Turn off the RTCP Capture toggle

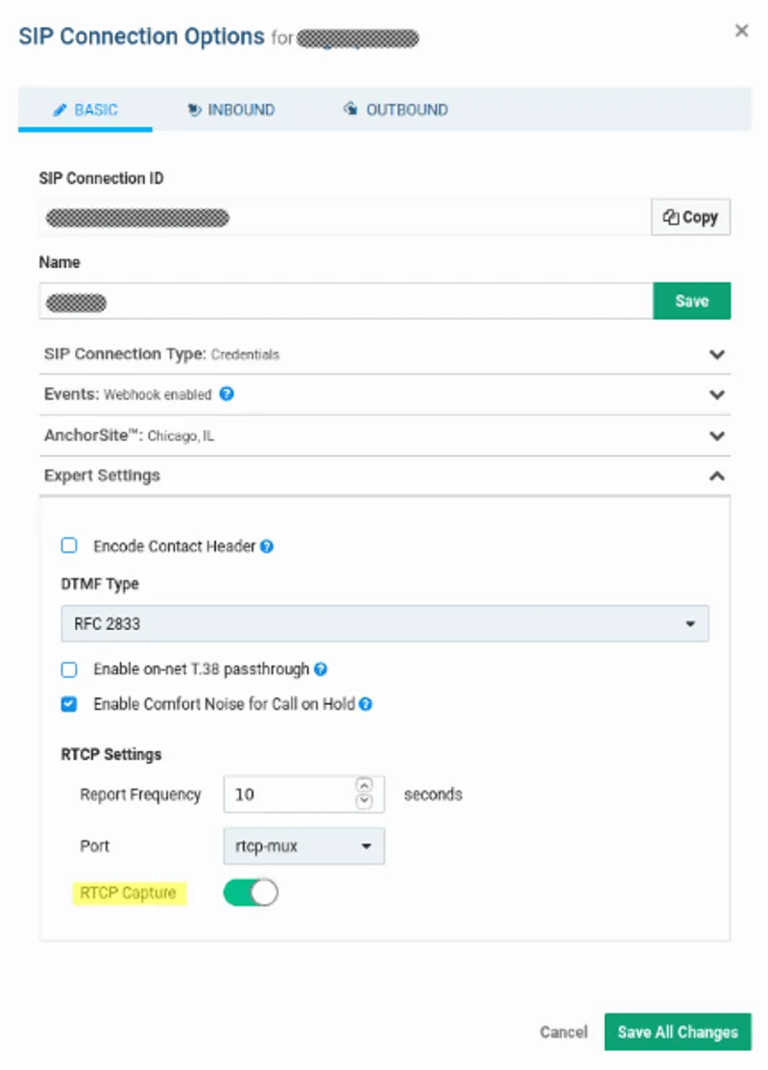click(x=251, y=893)
